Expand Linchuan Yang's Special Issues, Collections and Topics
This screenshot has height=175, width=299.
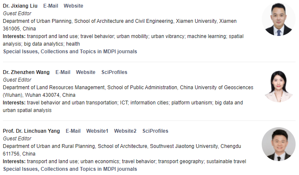click(70, 169)
